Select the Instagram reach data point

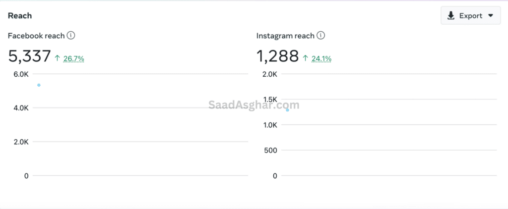pyautogui.click(x=287, y=110)
